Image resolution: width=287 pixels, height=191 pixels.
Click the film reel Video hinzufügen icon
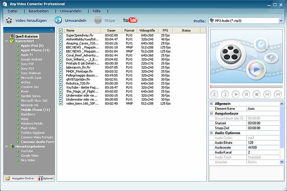click(x=9, y=20)
